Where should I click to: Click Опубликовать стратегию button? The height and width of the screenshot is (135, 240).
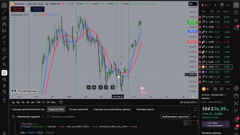tap(175, 117)
